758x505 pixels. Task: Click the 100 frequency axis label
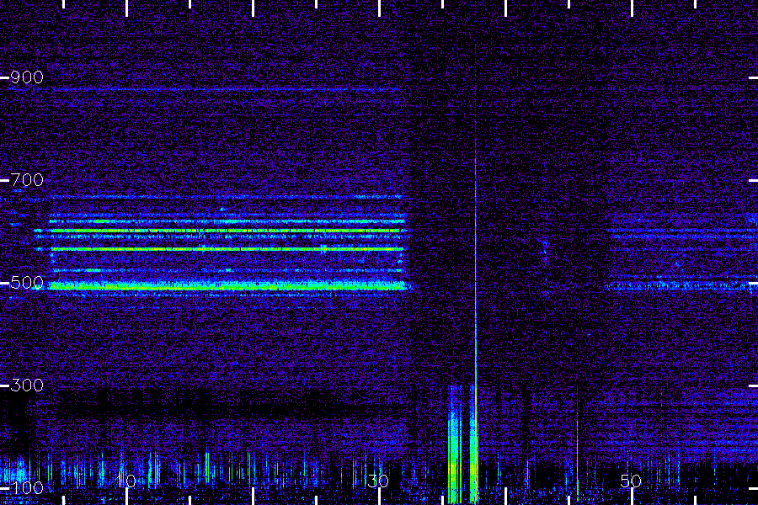(x=27, y=488)
